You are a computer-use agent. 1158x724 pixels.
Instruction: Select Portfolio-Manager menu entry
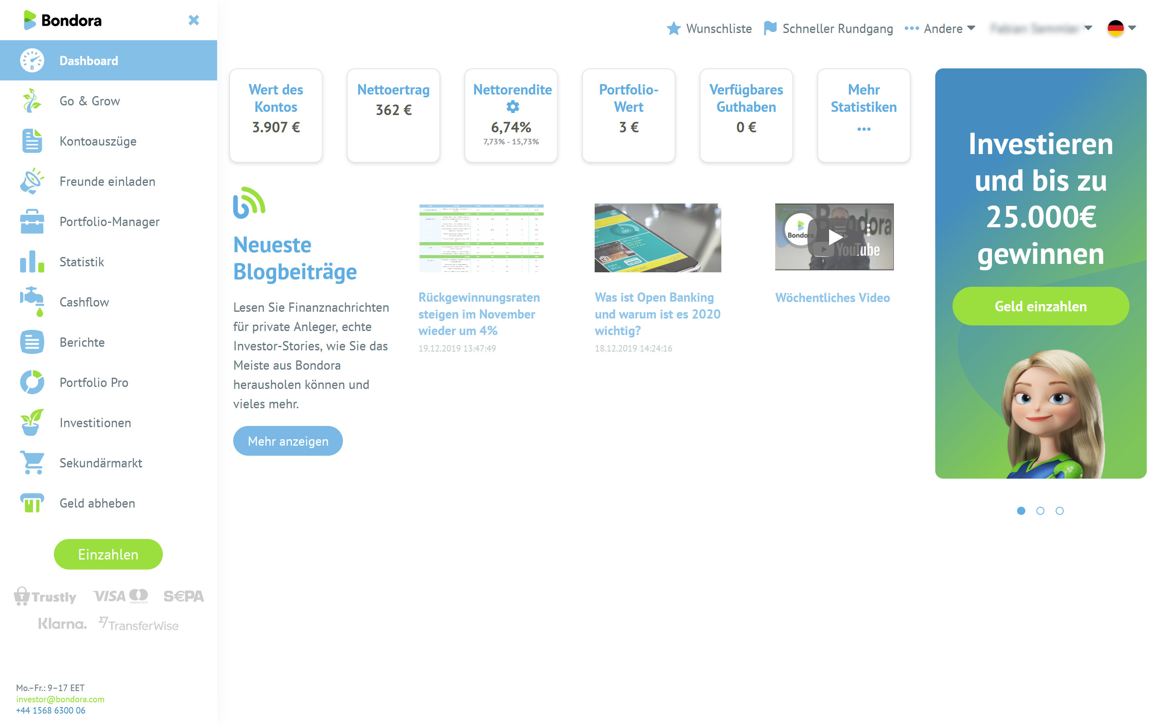[109, 221]
